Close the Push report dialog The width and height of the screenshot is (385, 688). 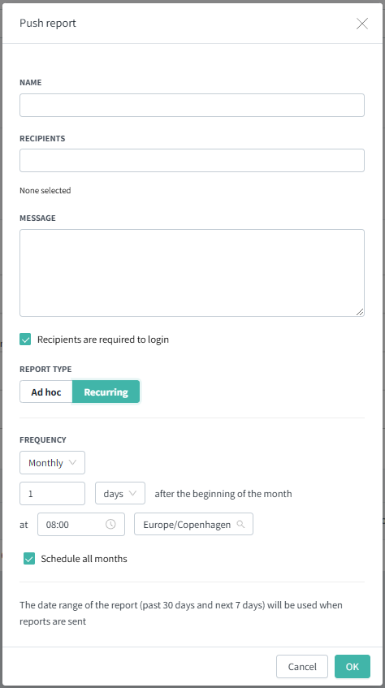pos(362,24)
